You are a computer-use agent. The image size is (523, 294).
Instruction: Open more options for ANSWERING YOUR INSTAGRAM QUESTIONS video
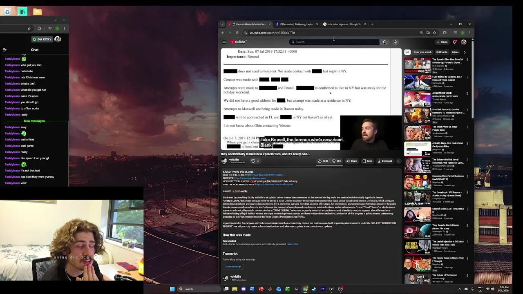(467, 94)
